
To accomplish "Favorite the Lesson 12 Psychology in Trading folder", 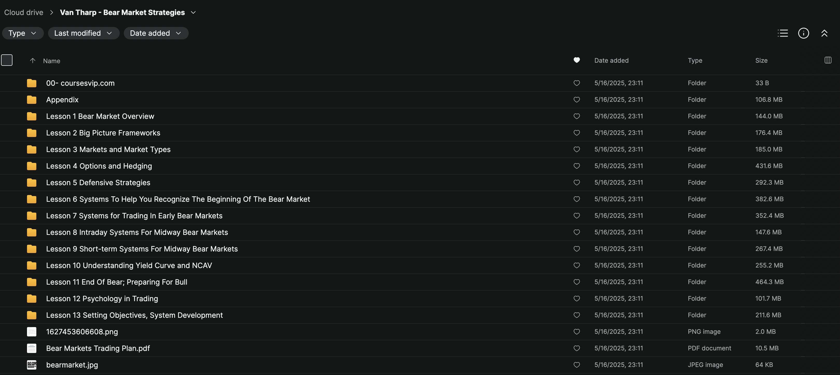I will (577, 299).
